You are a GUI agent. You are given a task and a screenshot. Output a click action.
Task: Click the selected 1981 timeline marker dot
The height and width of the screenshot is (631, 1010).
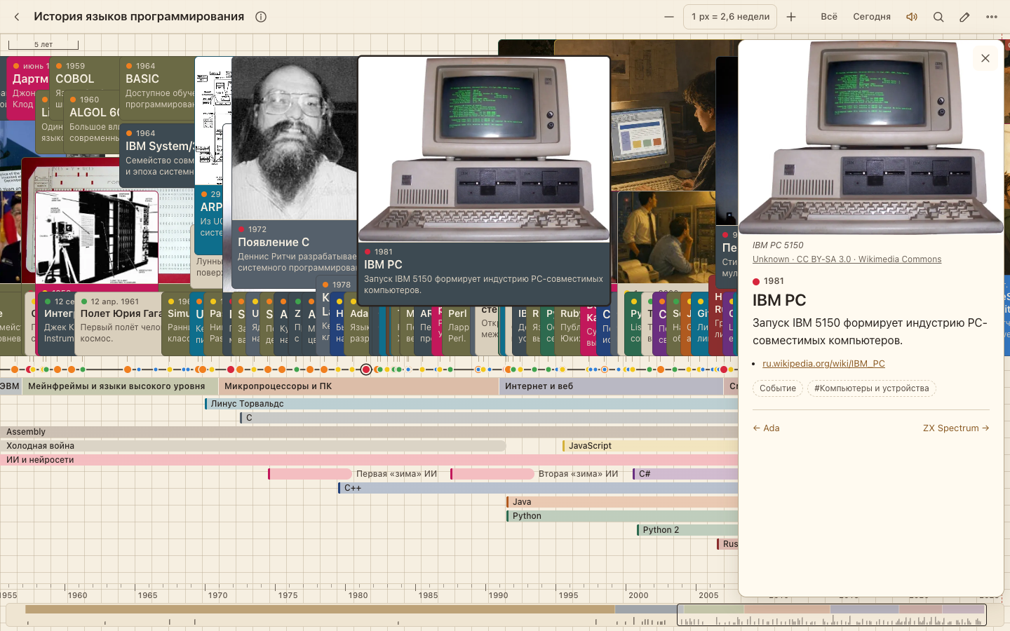[x=366, y=369]
